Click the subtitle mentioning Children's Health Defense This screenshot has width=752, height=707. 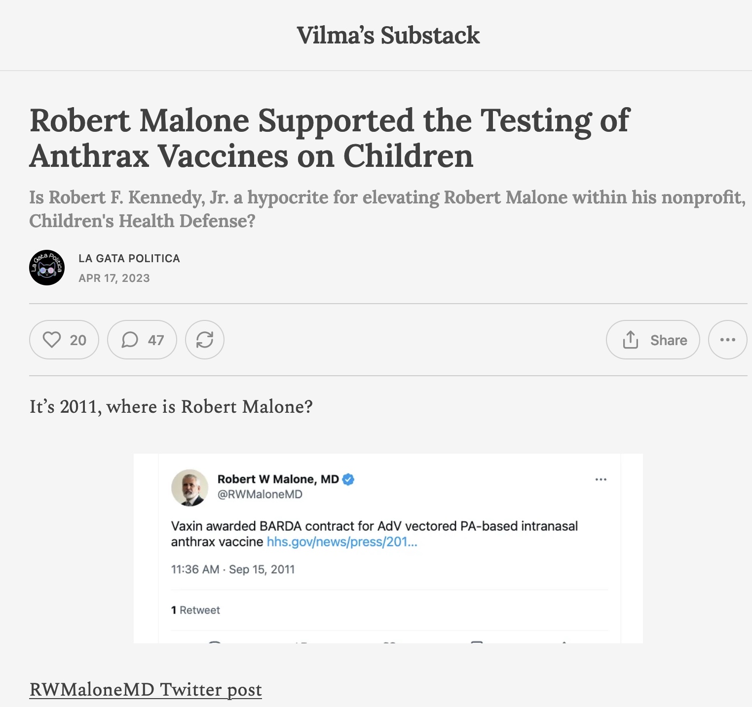click(x=387, y=209)
